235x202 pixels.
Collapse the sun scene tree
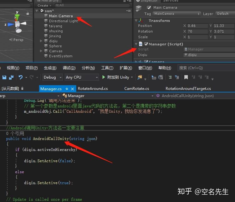[x=37, y=11]
